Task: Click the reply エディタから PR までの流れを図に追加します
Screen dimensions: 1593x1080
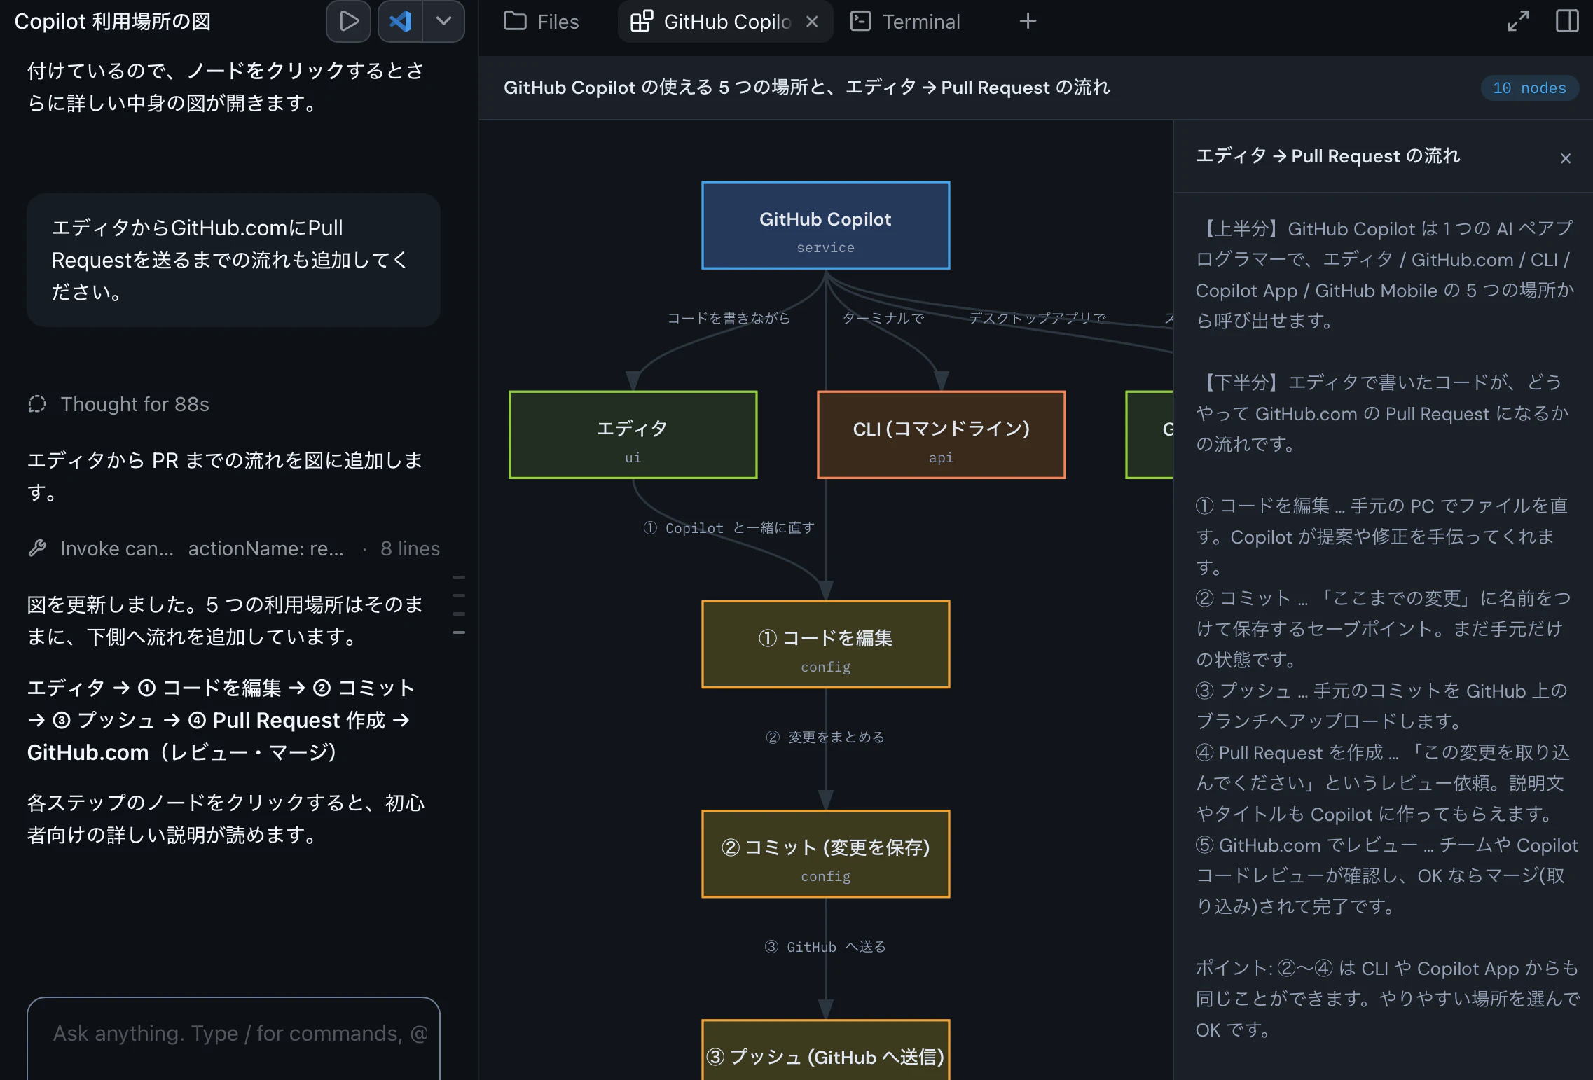Action: coord(225,476)
